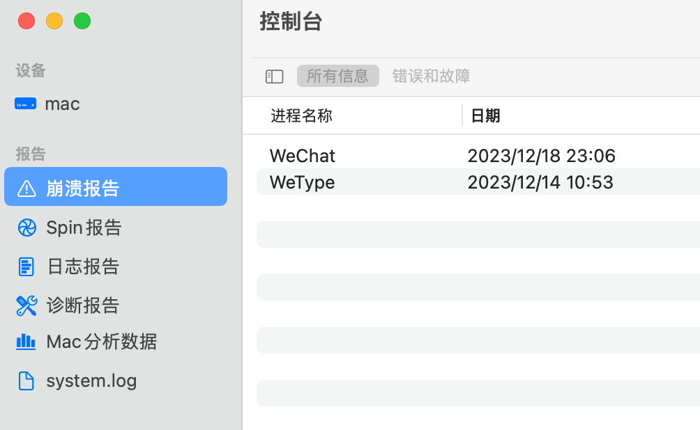This screenshot has width=700, height=430.
Task: Select the WeType crash report row
Action: coord(303,182)
